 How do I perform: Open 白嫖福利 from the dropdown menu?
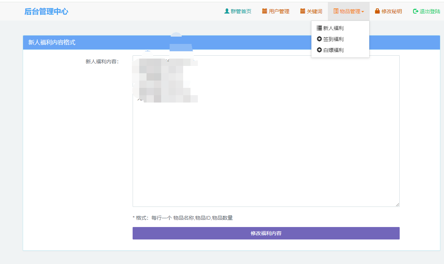pyautogui.click(x=333, y=50)
